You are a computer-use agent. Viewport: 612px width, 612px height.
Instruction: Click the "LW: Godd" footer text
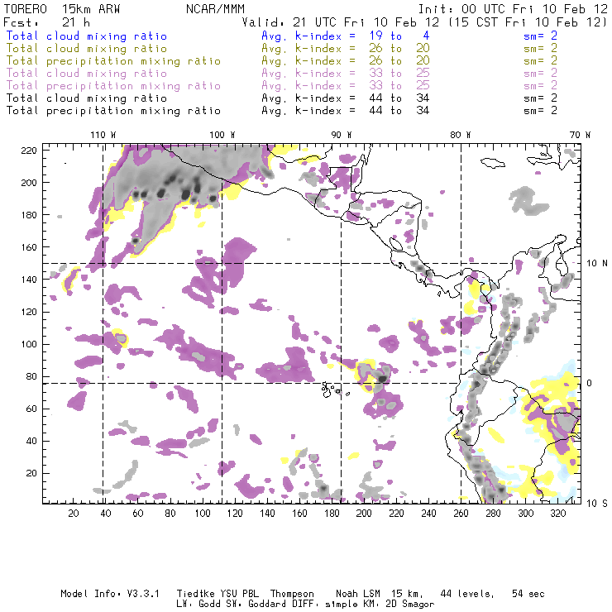click(198, 605)
